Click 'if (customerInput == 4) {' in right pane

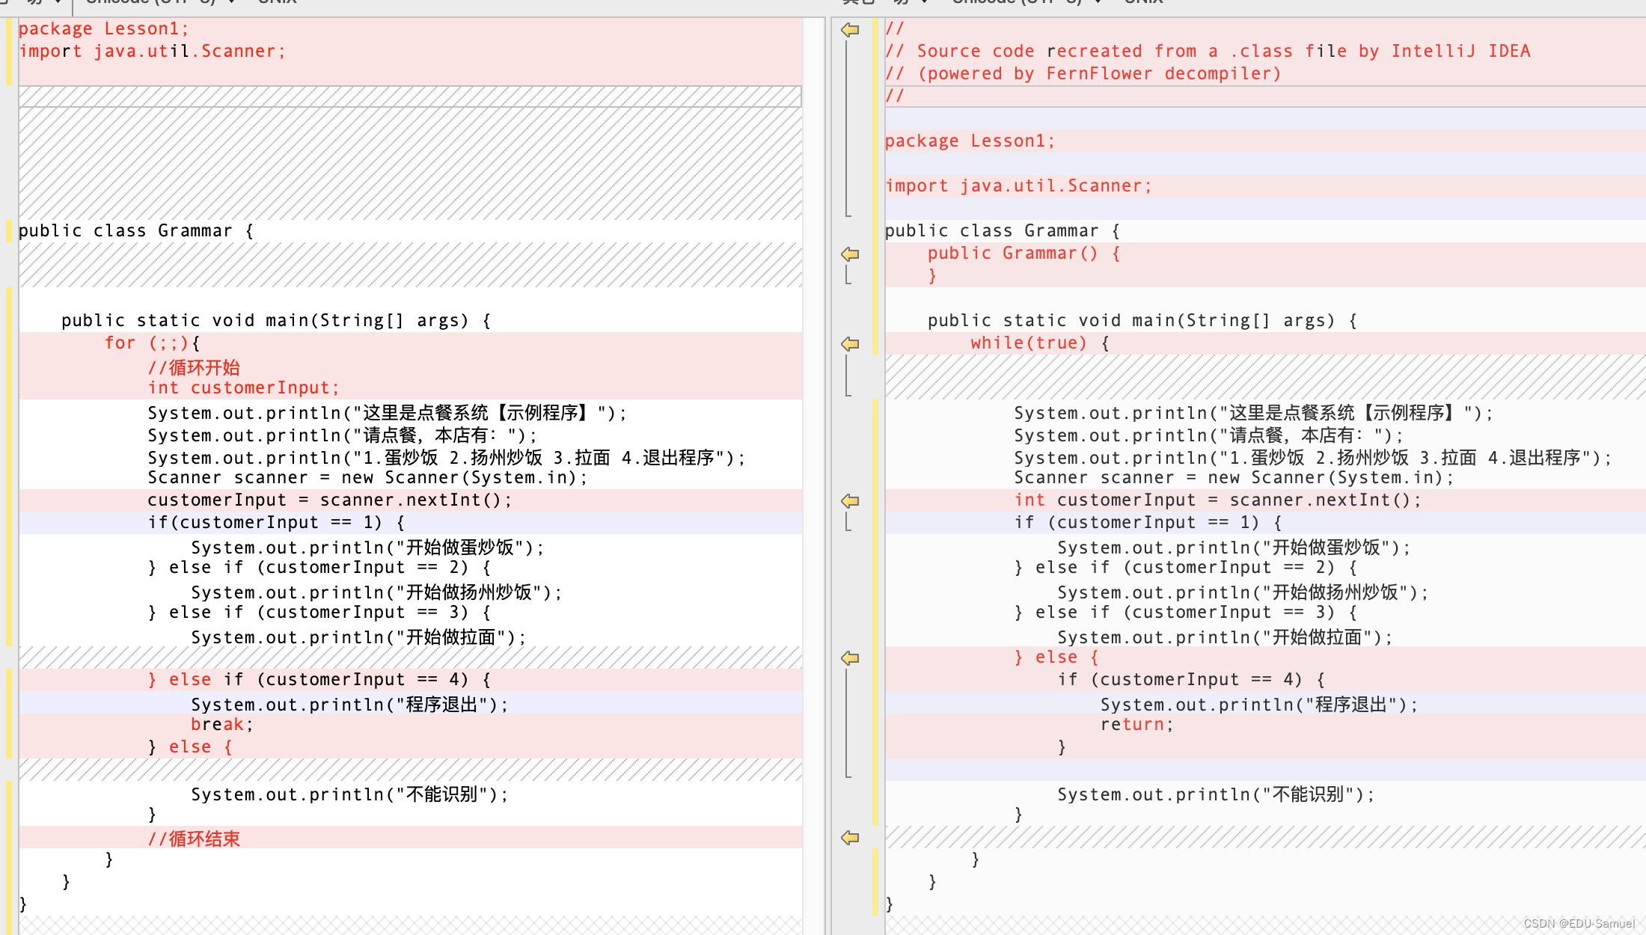1191,680
